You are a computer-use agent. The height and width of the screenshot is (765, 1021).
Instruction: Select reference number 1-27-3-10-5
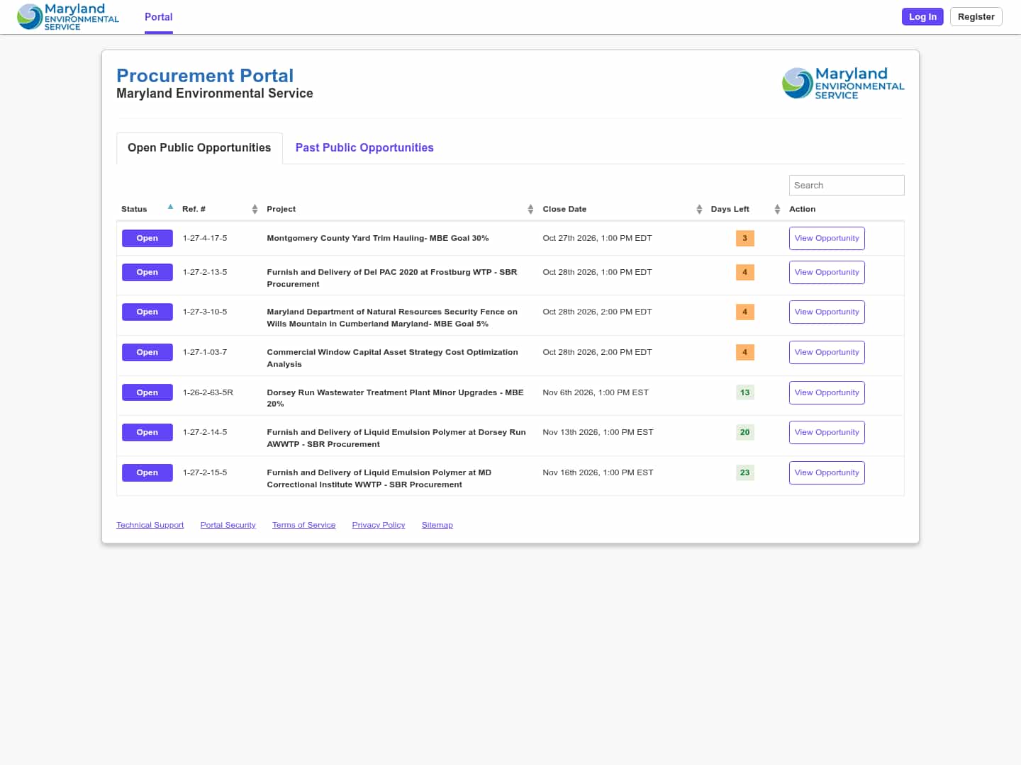(205, 312)
